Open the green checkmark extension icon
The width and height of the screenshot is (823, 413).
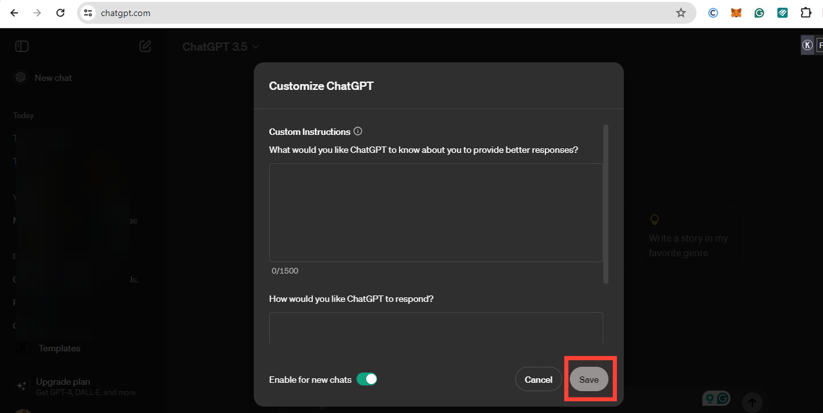click(x=783, y=13)
